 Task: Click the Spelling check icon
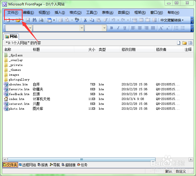(x=77, y=20)
